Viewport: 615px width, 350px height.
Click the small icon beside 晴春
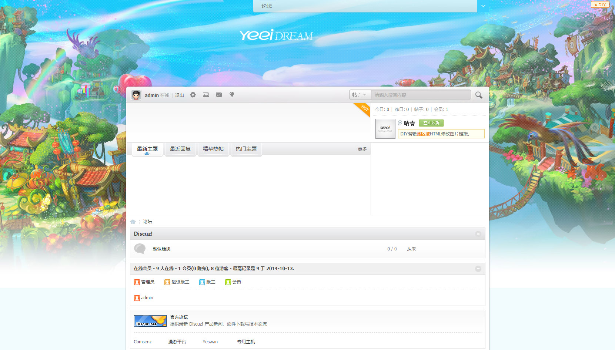click(400, 123)
